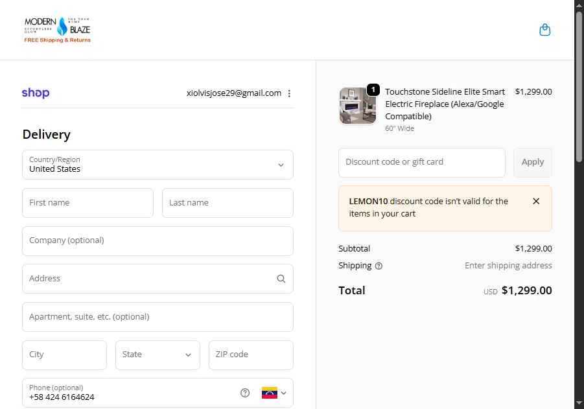Click the City field
This screenshot has width=584, height=409.
tap(64, 355)
